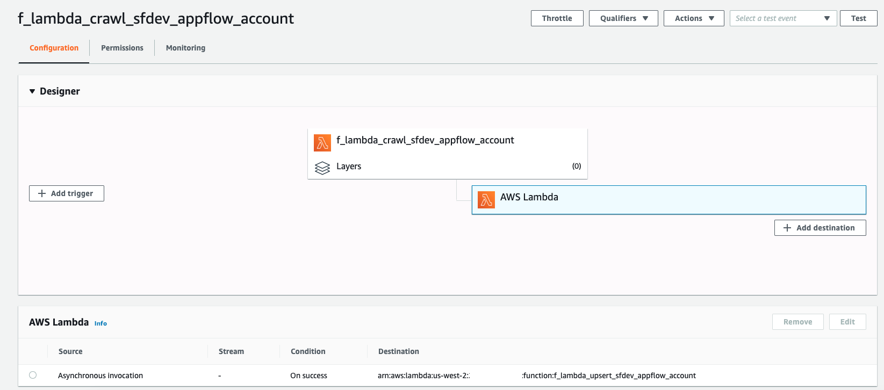884x390 pixels.
Task: Click the Throttle button
Action: pyautogui.click(x=557, y=18)
